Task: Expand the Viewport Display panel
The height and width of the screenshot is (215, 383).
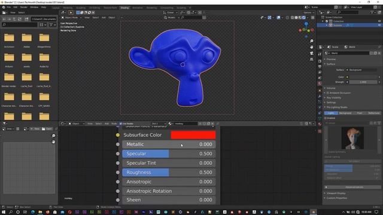Action: point(335,193)
